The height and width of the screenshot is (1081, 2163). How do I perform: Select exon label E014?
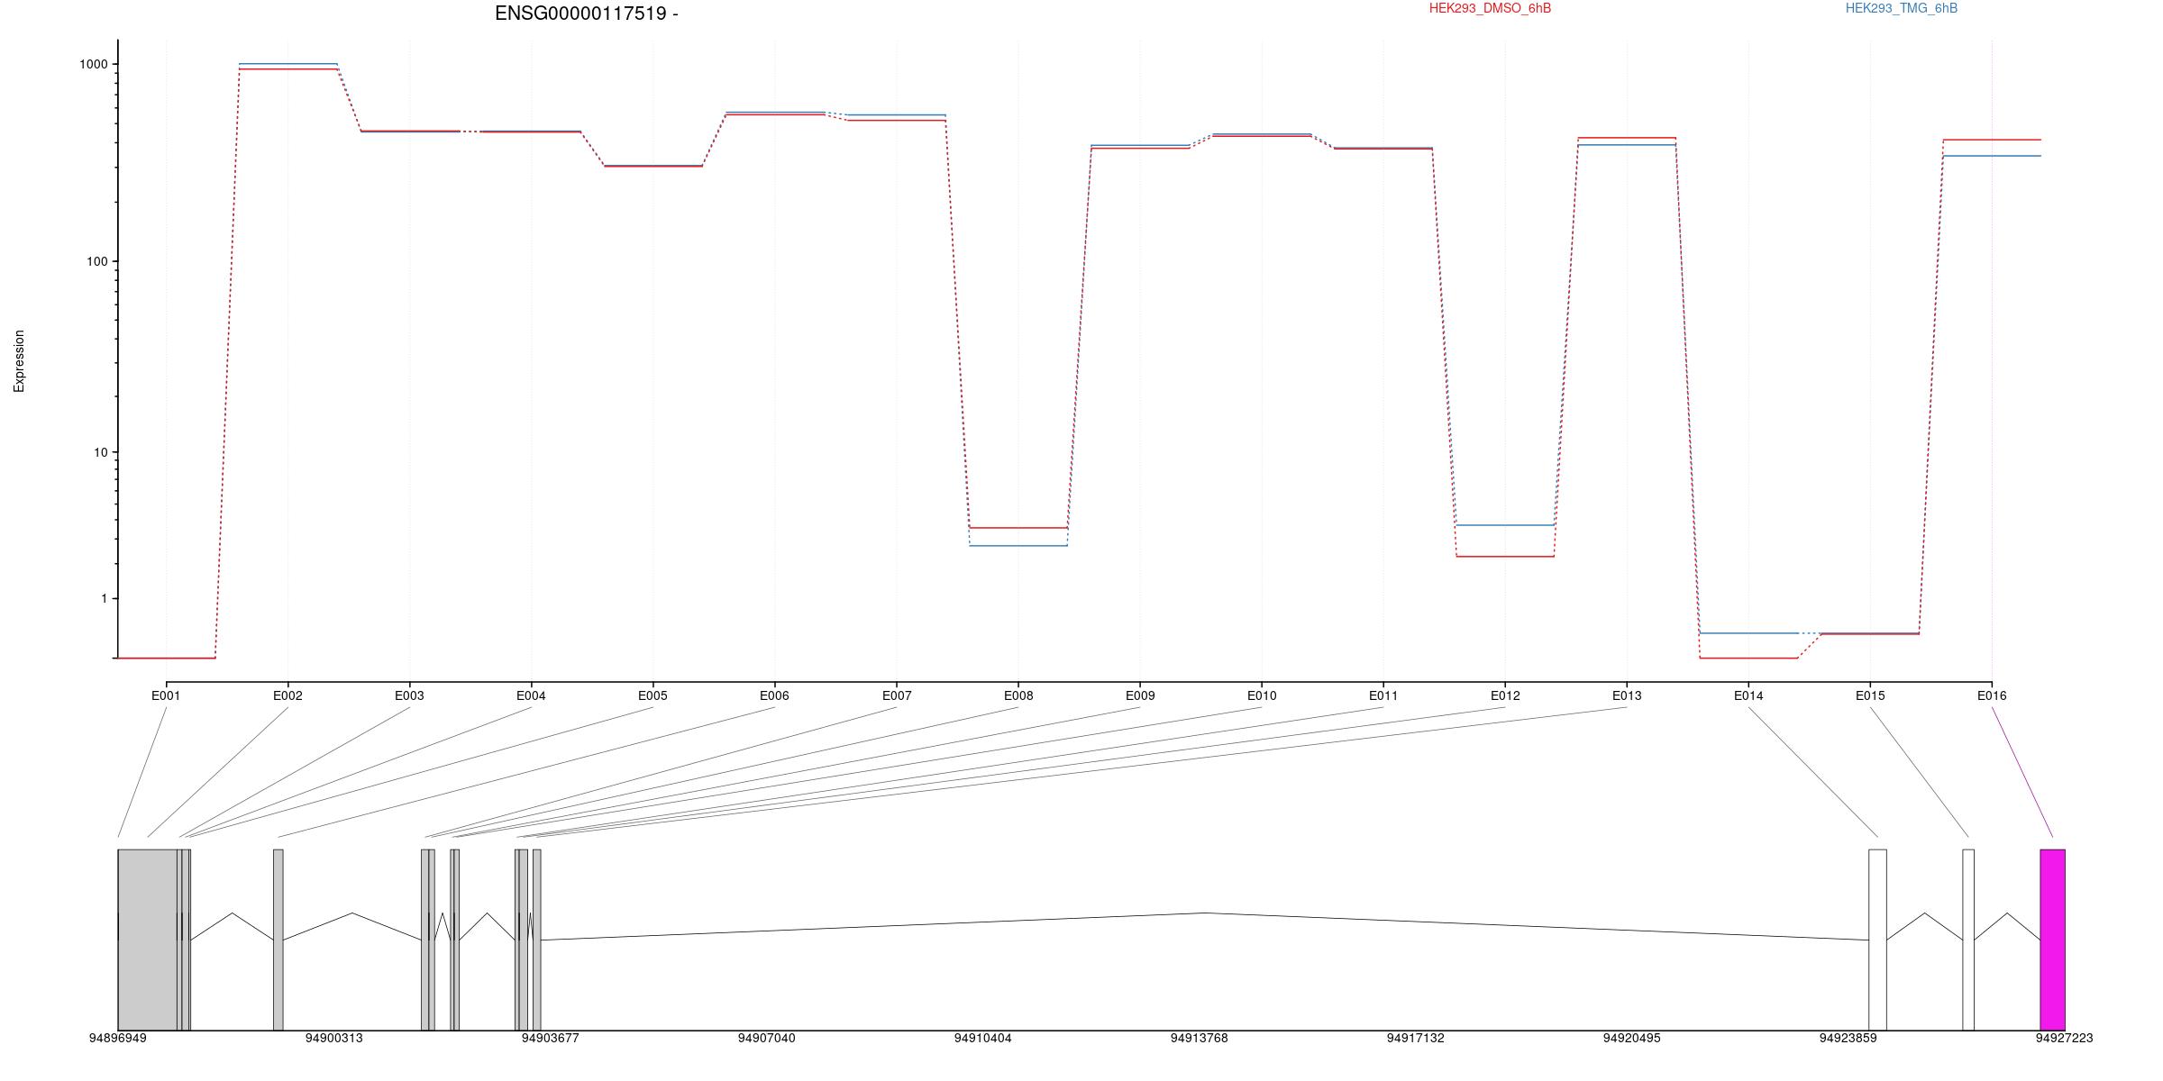click(1748, 695)
